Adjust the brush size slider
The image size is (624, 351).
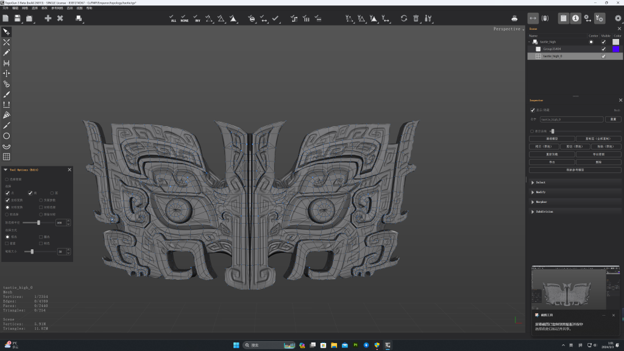coord(32,252)
